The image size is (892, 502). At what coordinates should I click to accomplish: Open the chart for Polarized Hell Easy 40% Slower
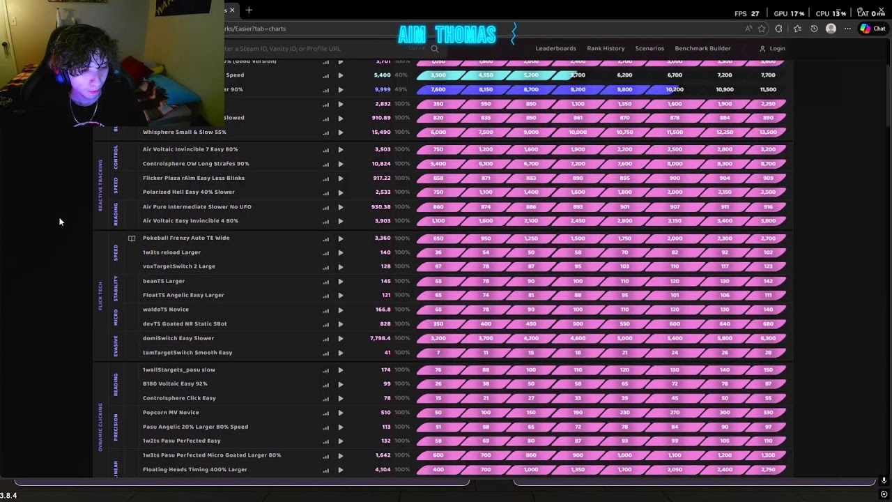coord(326,192)
